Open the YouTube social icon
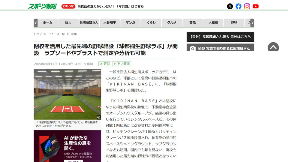This screenshot has width=288, height=162. click(x=256, y=6)
